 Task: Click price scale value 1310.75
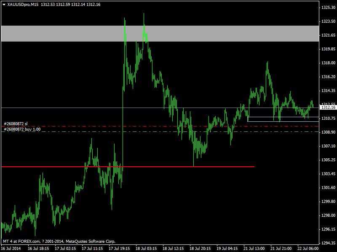[328, 118]
